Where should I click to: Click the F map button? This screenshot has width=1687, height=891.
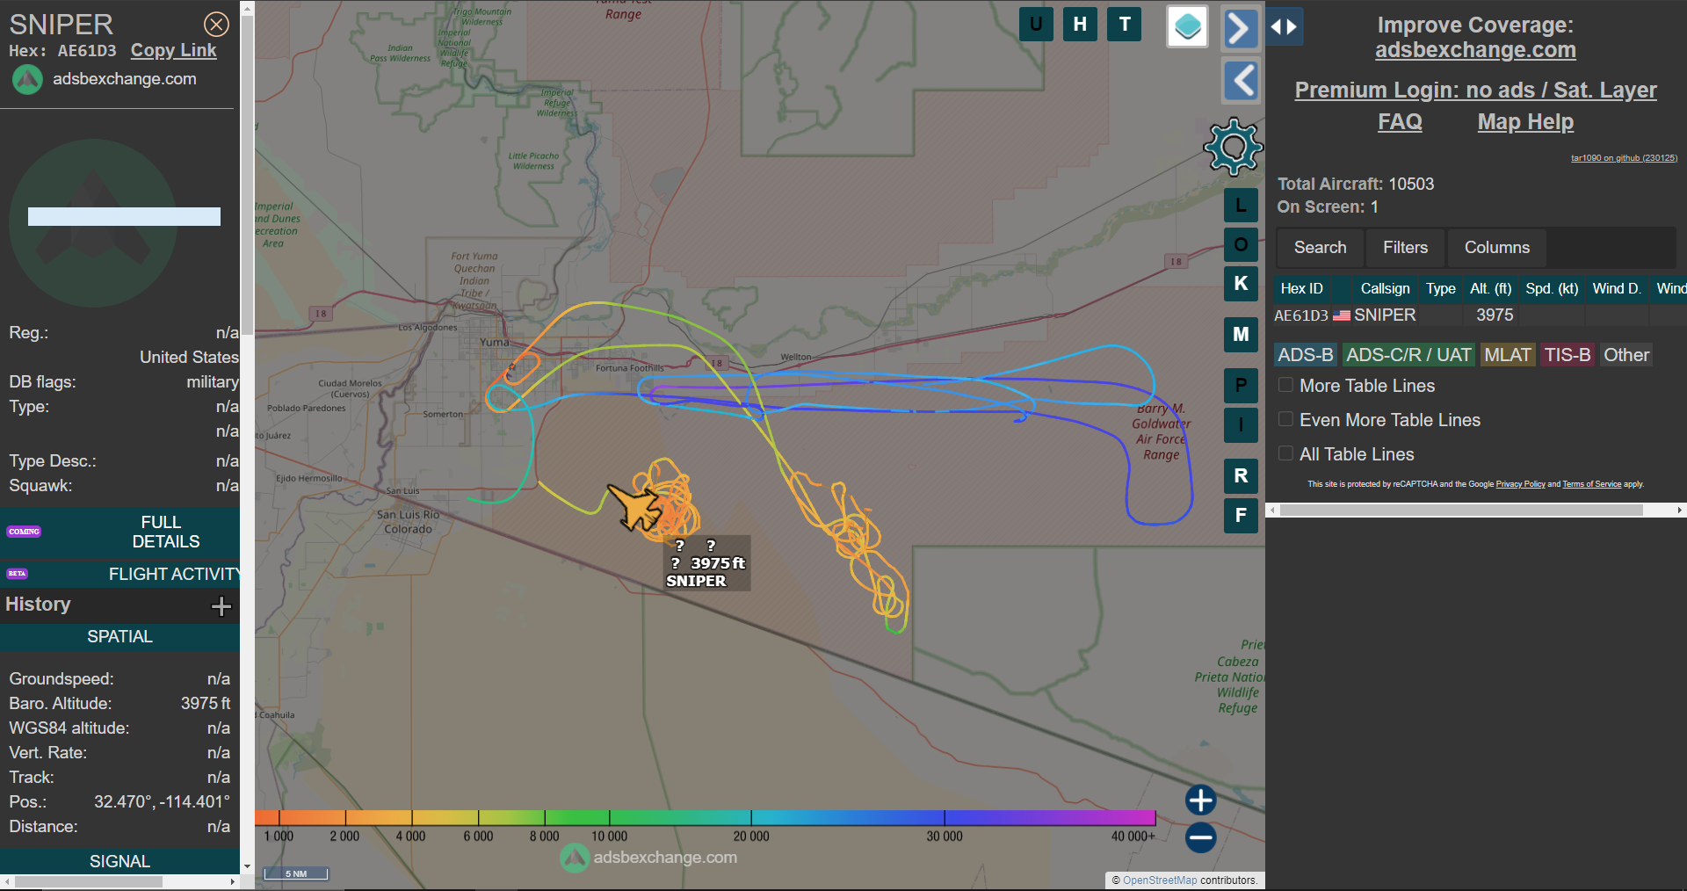point(1241,516)
